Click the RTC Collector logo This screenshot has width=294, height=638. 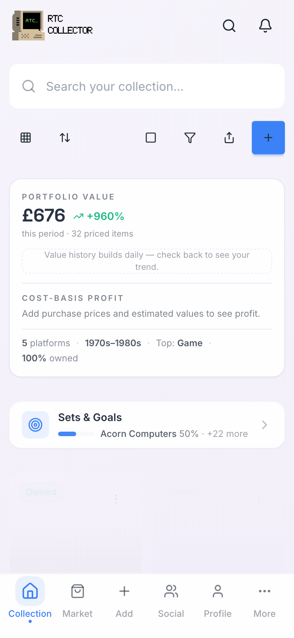pos(52,25)
